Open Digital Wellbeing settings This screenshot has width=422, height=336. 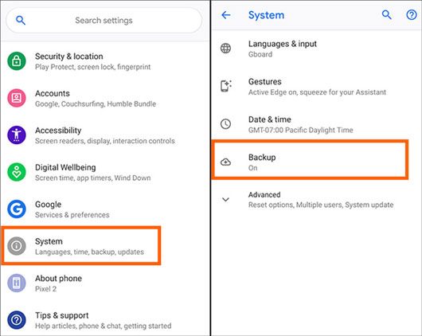(x=105, y=172)
